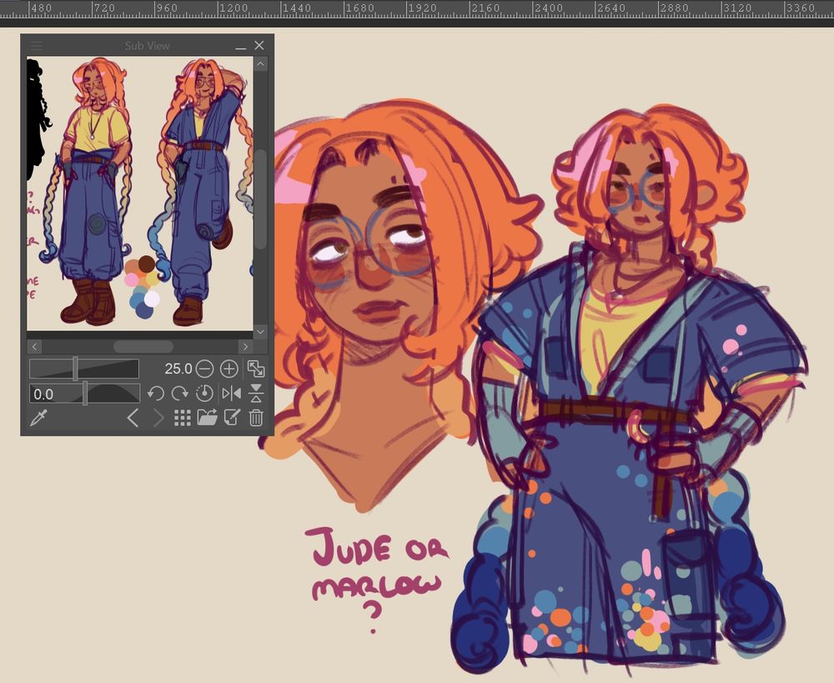Image resolution: width=834 pixels, height=683 pixels.
Task: Flip Sub View image vertically
Action: (x=256, y=394)
